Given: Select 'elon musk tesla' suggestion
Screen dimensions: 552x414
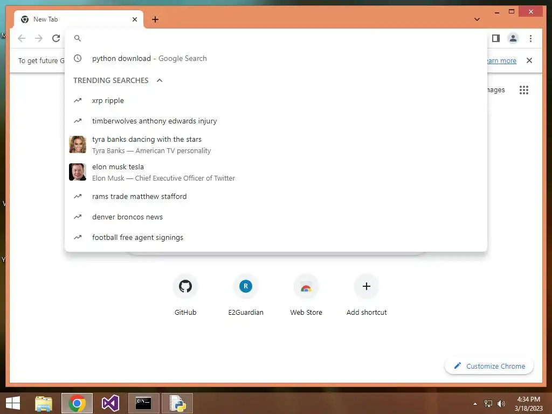Looking at the screenshot, I should click(x=276, y=172).
